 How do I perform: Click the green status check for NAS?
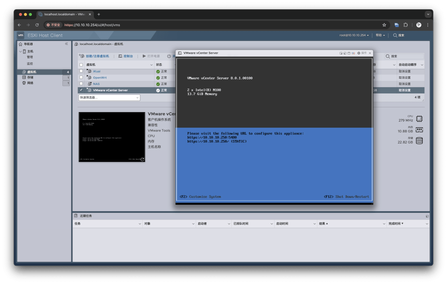[158, 84]
